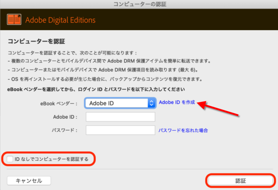Viewport: 278px width, 190px height.
Task: Focus the Adobe ID text field
Action: (x=121, y=117)
